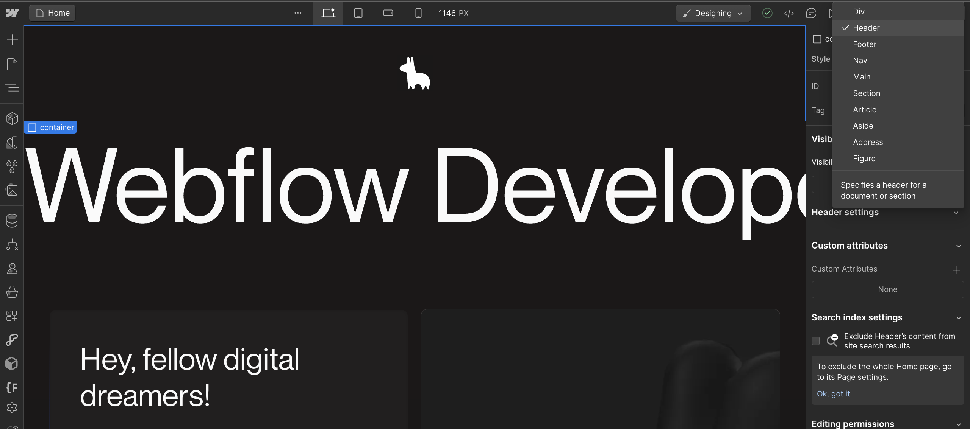This screenshot has height=429, width=970.
Task: Switch to mobile landscape breakpoint
Action: [x=388, y=13]
